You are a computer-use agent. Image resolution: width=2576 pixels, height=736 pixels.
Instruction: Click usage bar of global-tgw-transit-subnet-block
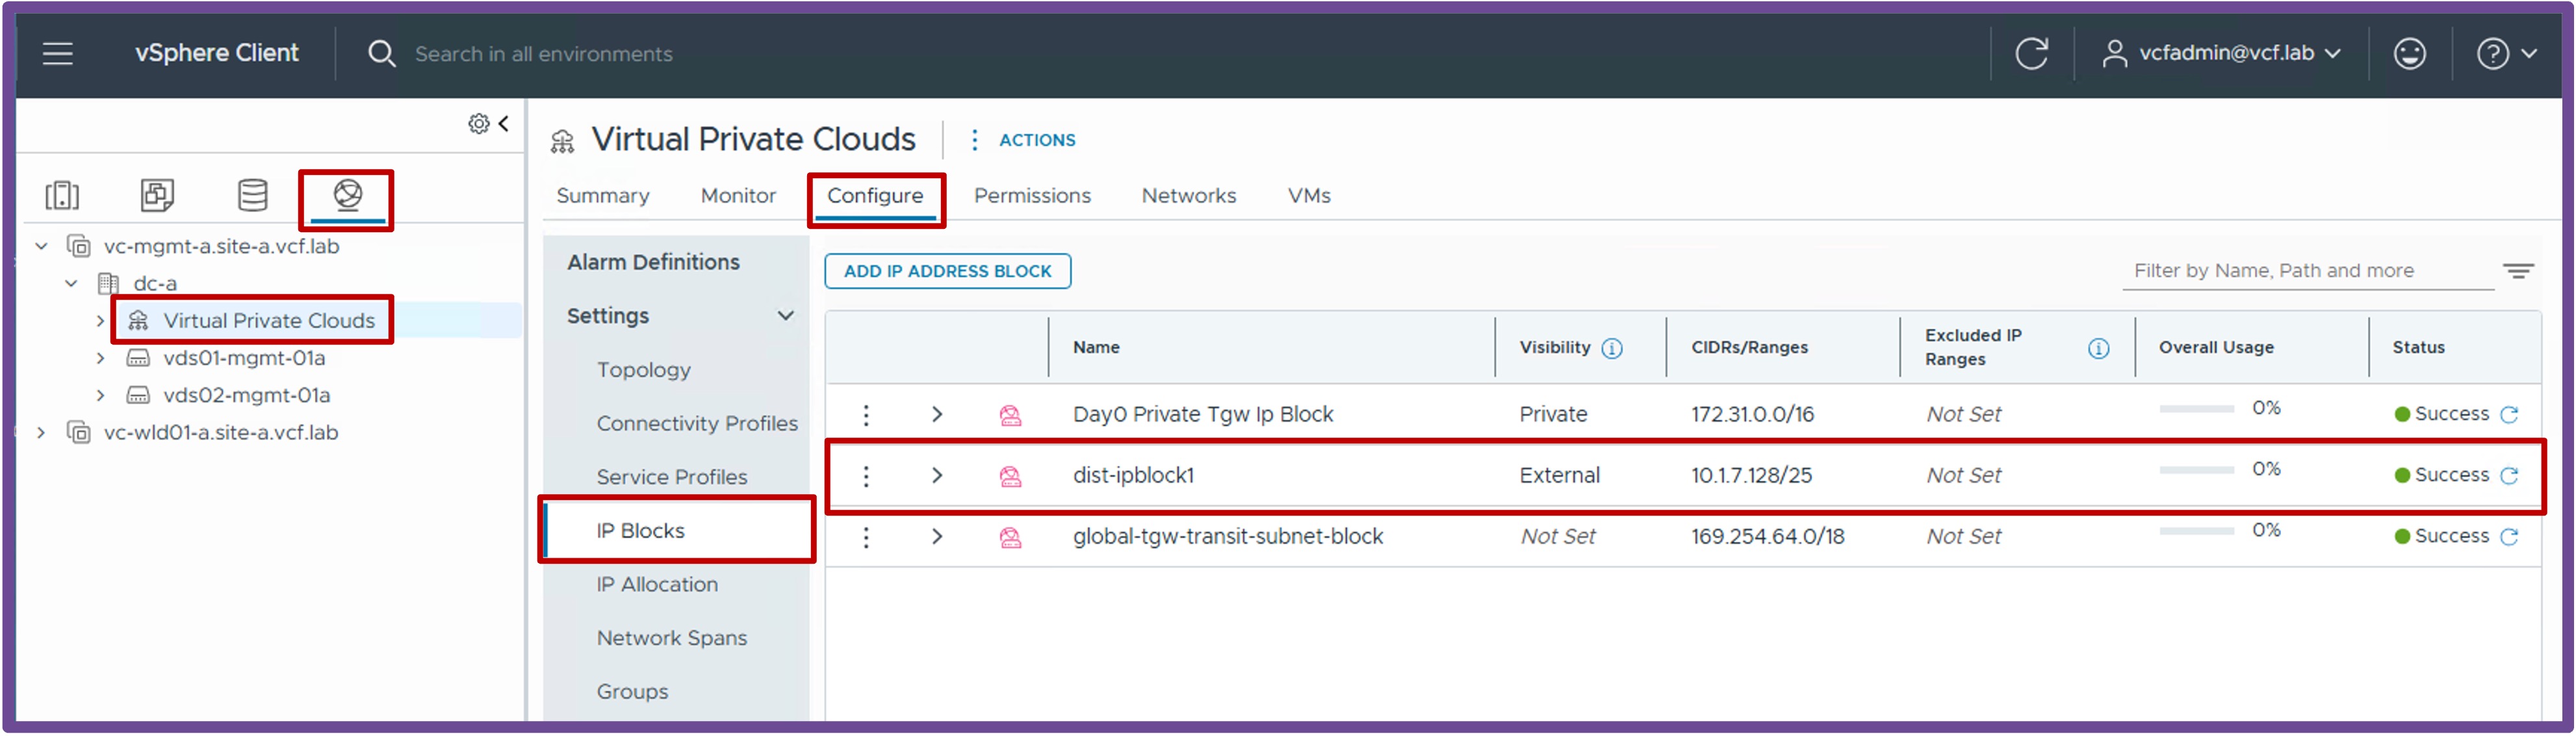click(x=2196, y=531)
